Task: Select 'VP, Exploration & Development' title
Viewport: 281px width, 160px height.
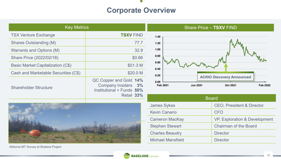Action: coord(244,119)
